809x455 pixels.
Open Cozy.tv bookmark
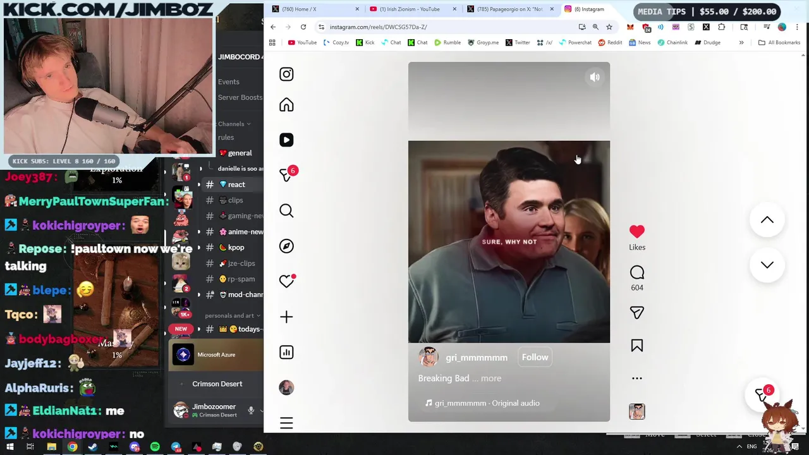coord(336,42)
